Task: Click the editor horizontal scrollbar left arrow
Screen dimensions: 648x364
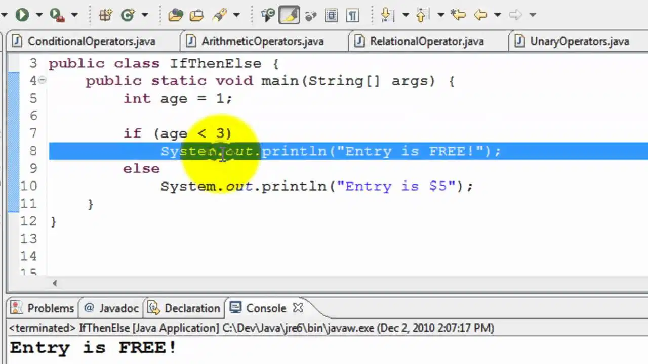Action: [x=54, y=283]
